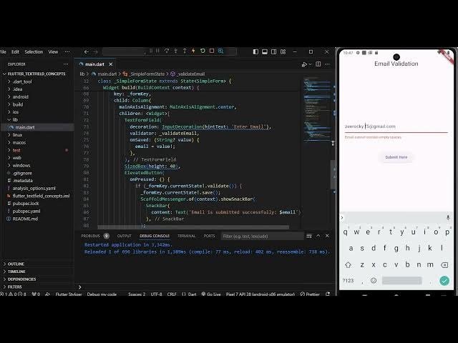Expand the .dart_tool folder

coord(22,81)
